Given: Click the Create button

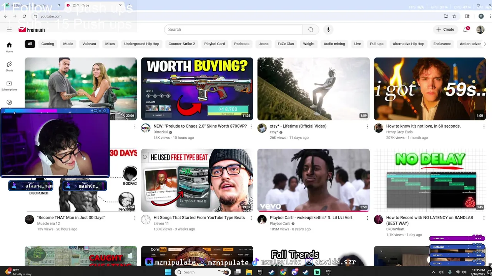Looking at the screenshot, I should coord(445,30).
